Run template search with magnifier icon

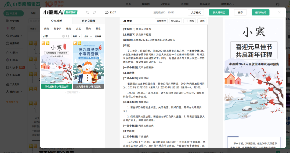68,36
